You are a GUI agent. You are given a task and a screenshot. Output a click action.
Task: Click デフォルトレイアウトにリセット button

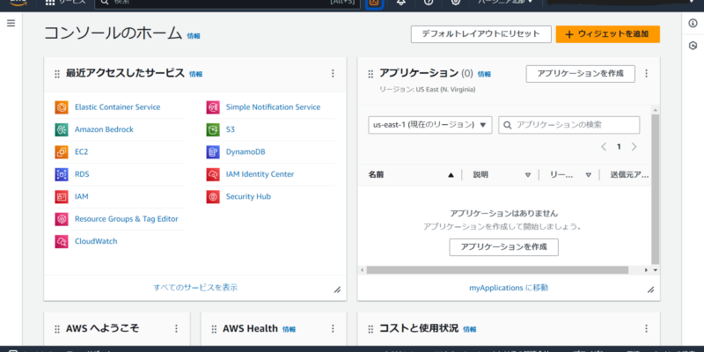click(481, 34)
